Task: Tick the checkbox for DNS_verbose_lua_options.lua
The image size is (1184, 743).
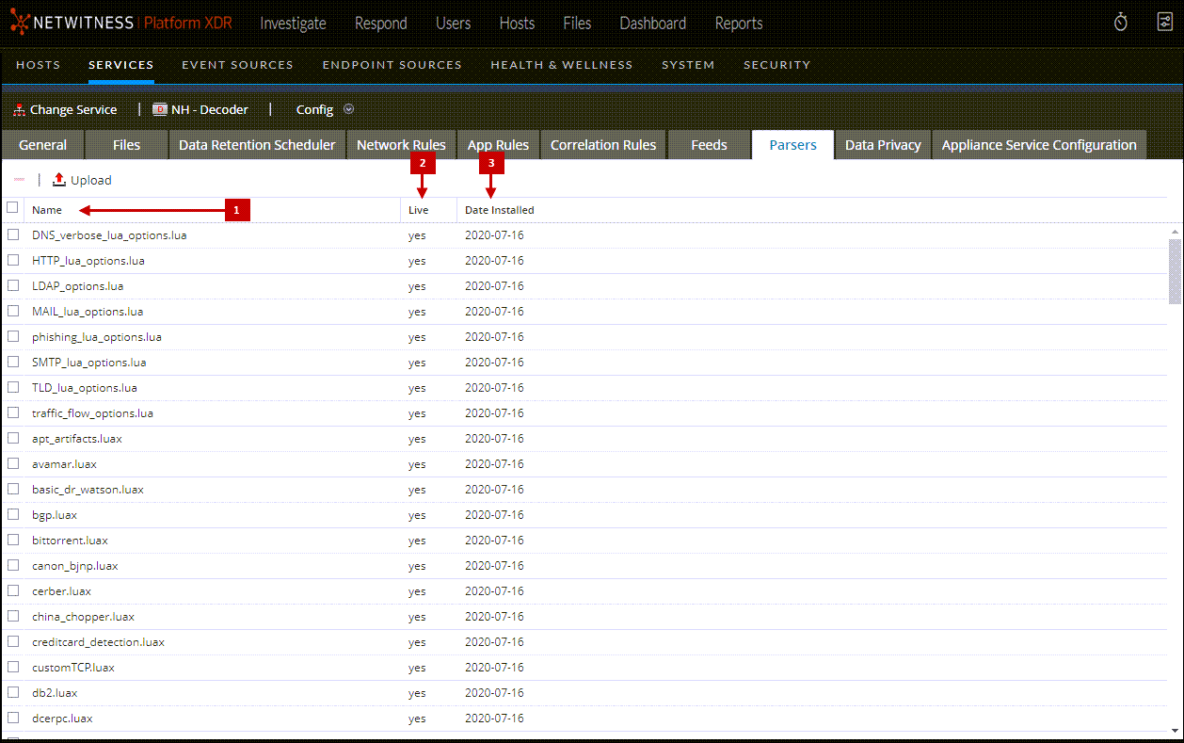Action: click(x=13, y=234)
